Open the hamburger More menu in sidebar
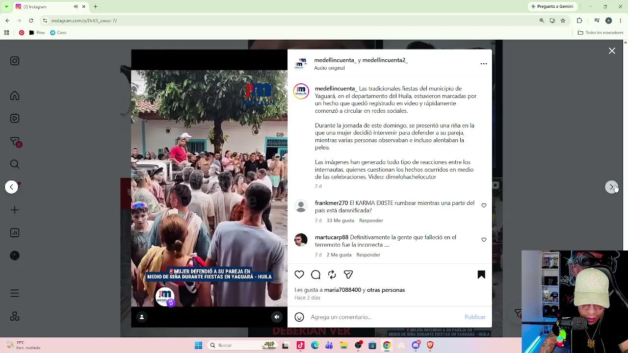 pos(15,293)
